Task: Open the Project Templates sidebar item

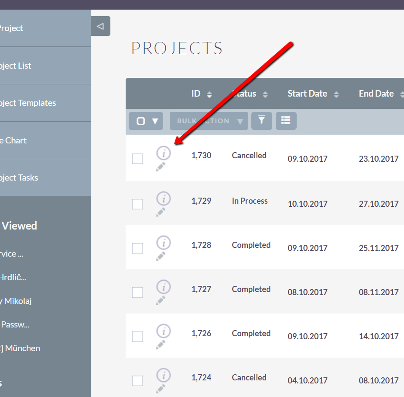Action: [x=45, y=103]
